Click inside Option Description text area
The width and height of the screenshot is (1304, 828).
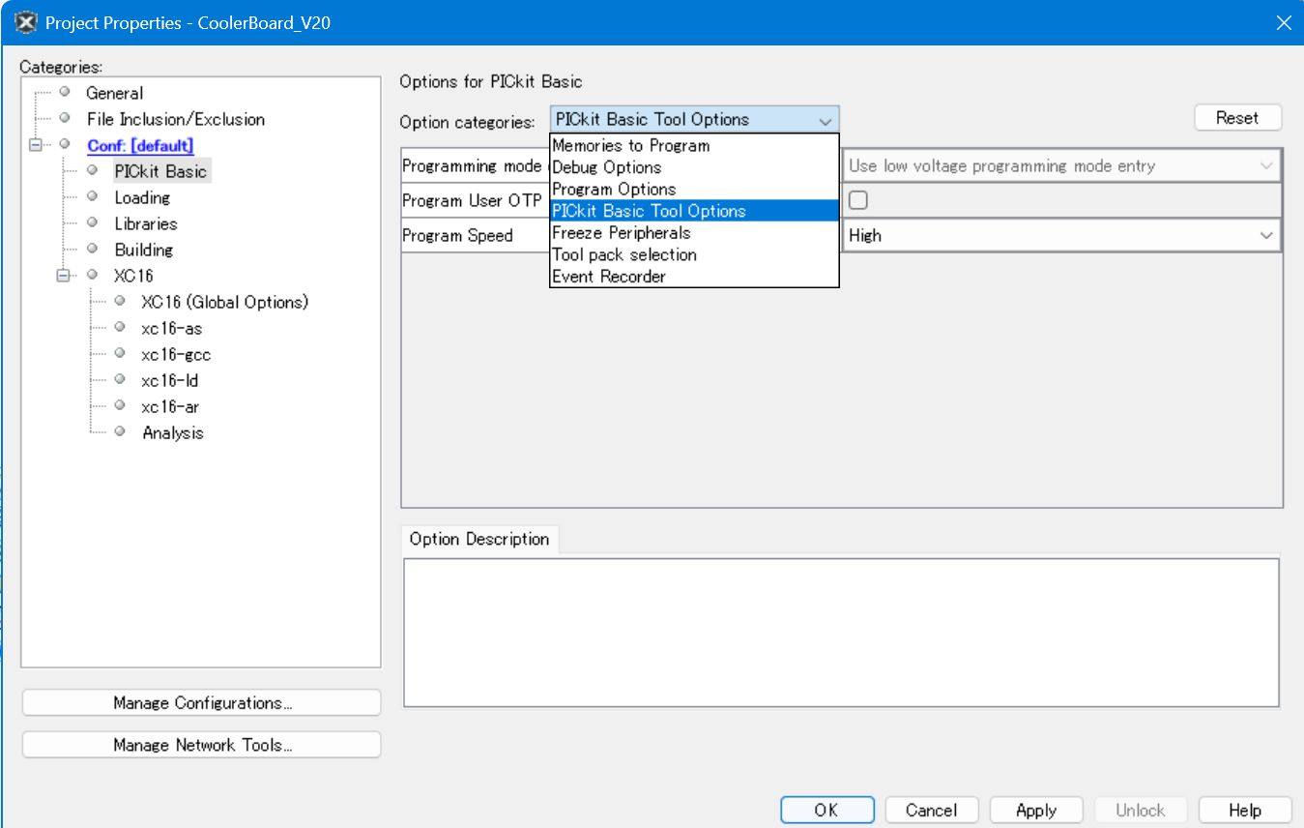pyautogui.click(x=841, y=633)
